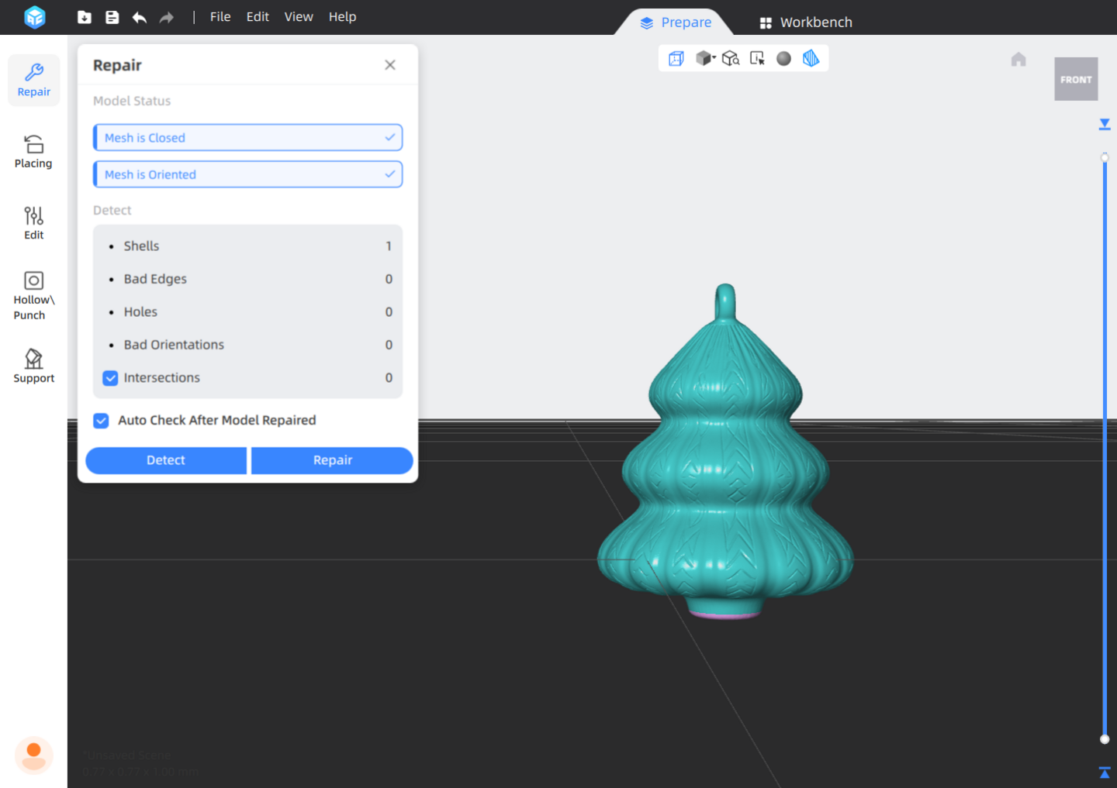Uncheck the Intersections checkbox

tap(110, 378)
